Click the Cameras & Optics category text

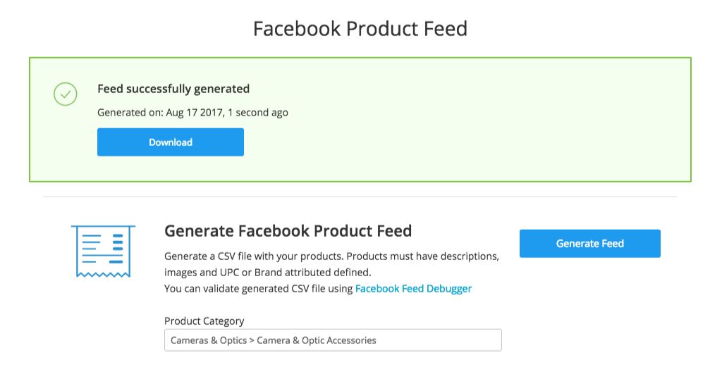point(209,340)
